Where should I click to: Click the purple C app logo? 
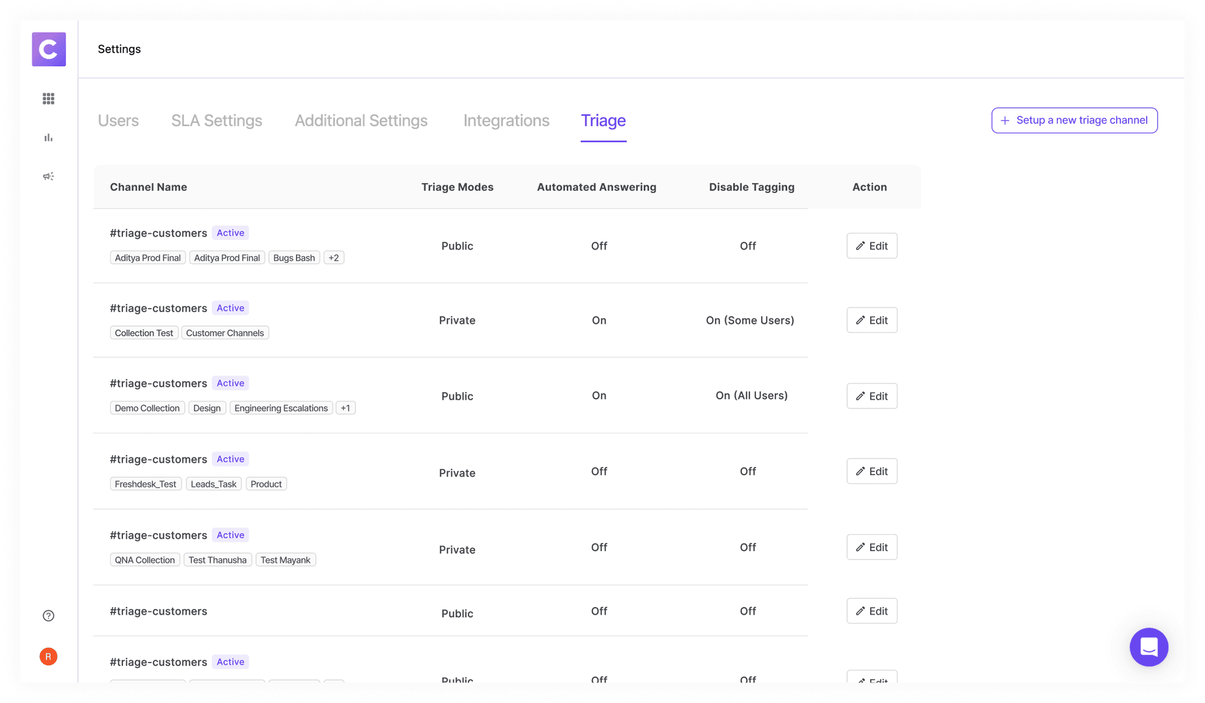click(49, 49)
